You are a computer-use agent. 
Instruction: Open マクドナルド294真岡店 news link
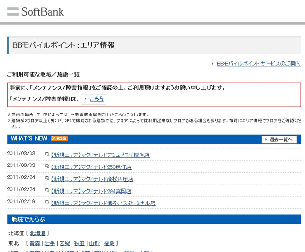91,191
